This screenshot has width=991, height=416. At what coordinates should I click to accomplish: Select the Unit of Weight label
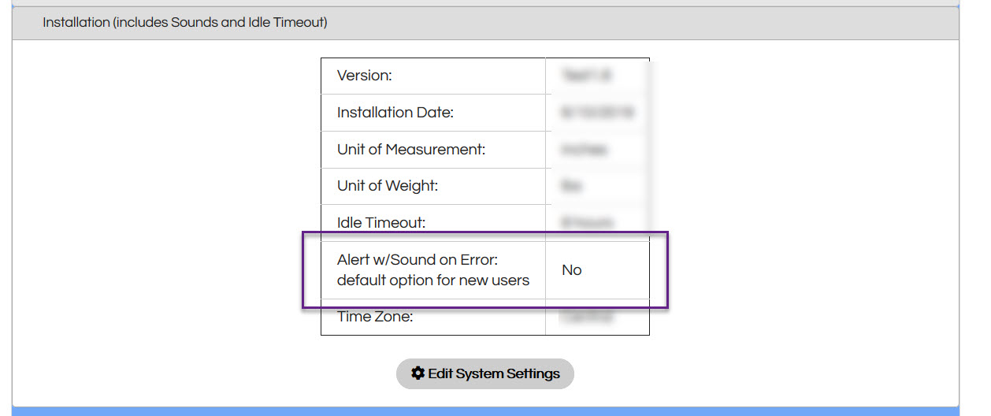pos(388,186)
